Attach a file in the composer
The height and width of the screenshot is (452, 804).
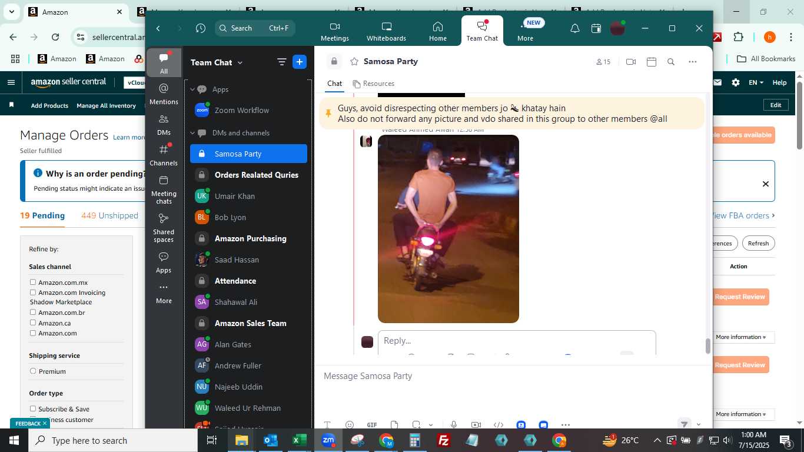pyautogui.click(x=394, y=425)
